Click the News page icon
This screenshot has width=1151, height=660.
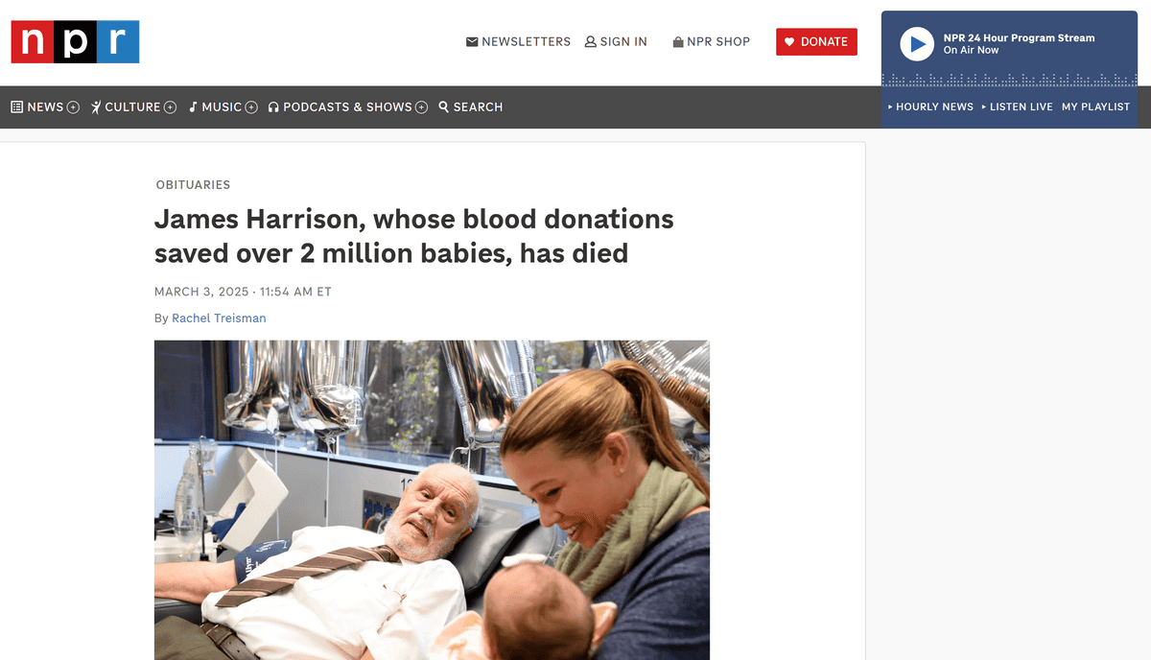[16, 106]
